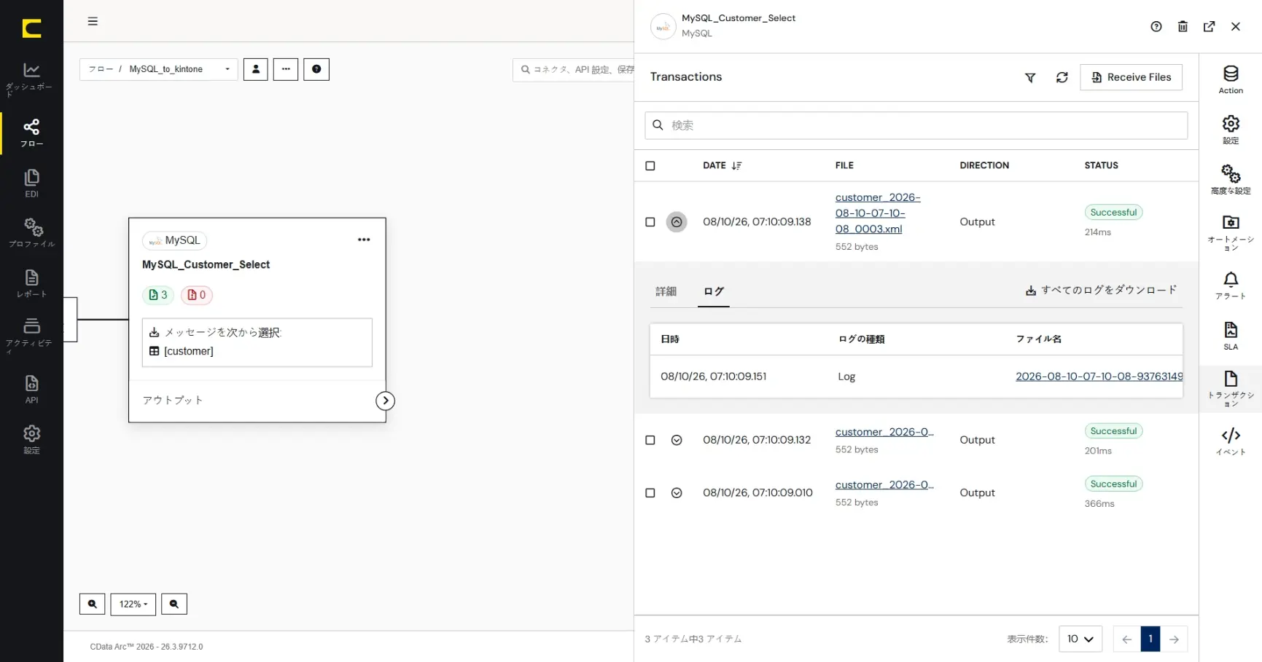Image resolution: width=1262 pixels, height=662 pixels.
Task: Download all logs via すべてのログをダウンロード
Action: pyautogui.click(x=1101, y=290)
